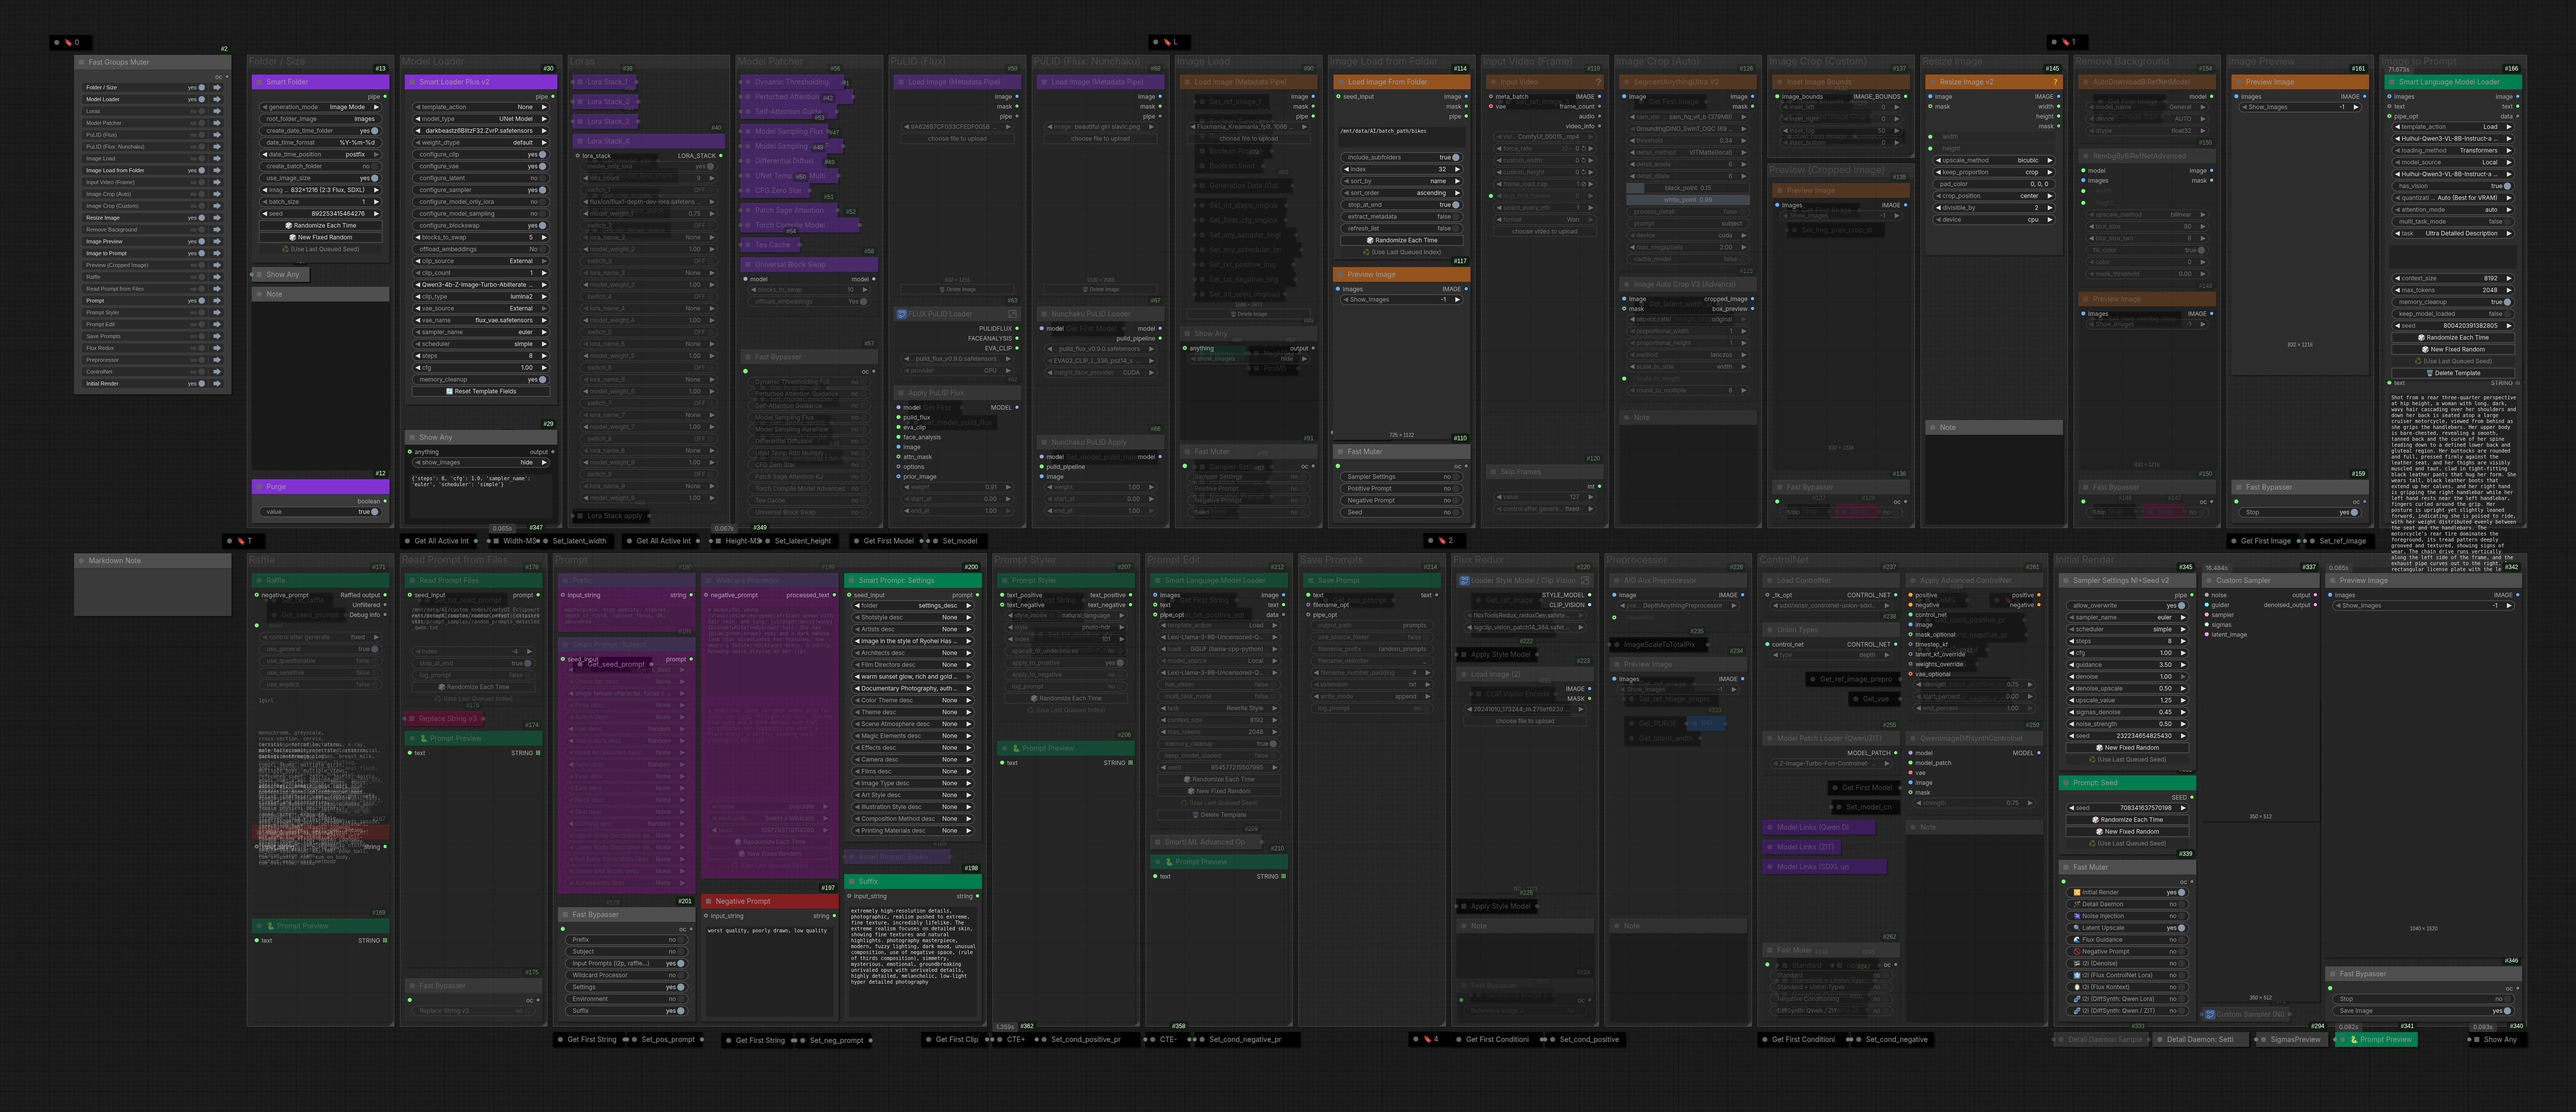Open help question mark on Input Video node
The width and height of the screenshot is (2576, 1112).
click(x=1598, y=82)
